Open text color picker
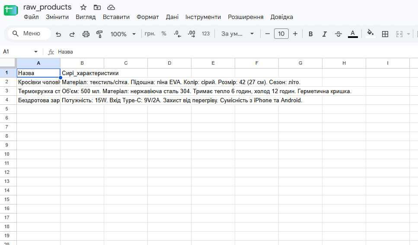418x245 pixels. point(353,34)
